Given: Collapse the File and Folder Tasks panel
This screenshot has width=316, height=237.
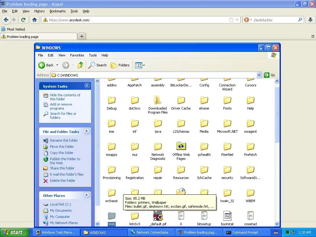Looking at the screenshot, I should (87, 131).
